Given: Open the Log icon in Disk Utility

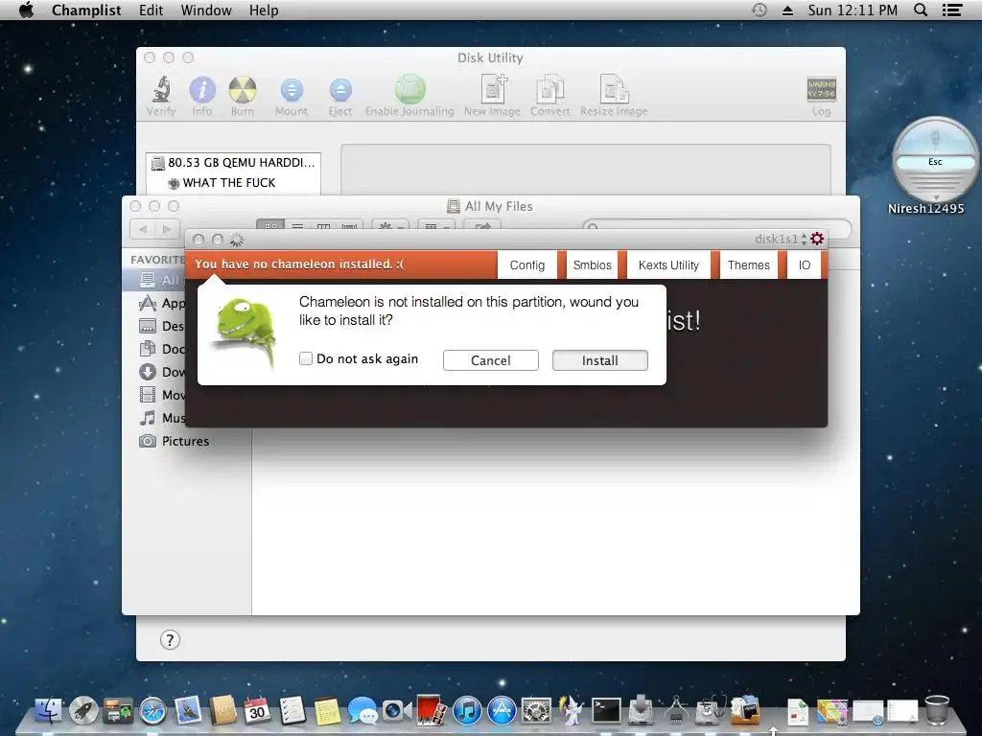Looking at the screenshot, I should tap(821, 96).
